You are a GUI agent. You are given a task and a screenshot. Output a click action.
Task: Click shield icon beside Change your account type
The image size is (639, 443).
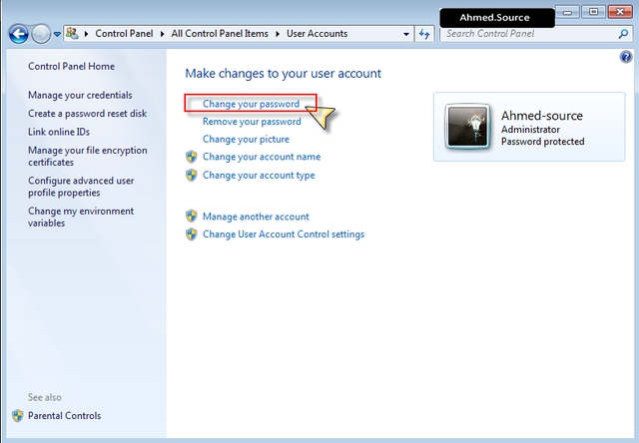click(x=191, y=175)
